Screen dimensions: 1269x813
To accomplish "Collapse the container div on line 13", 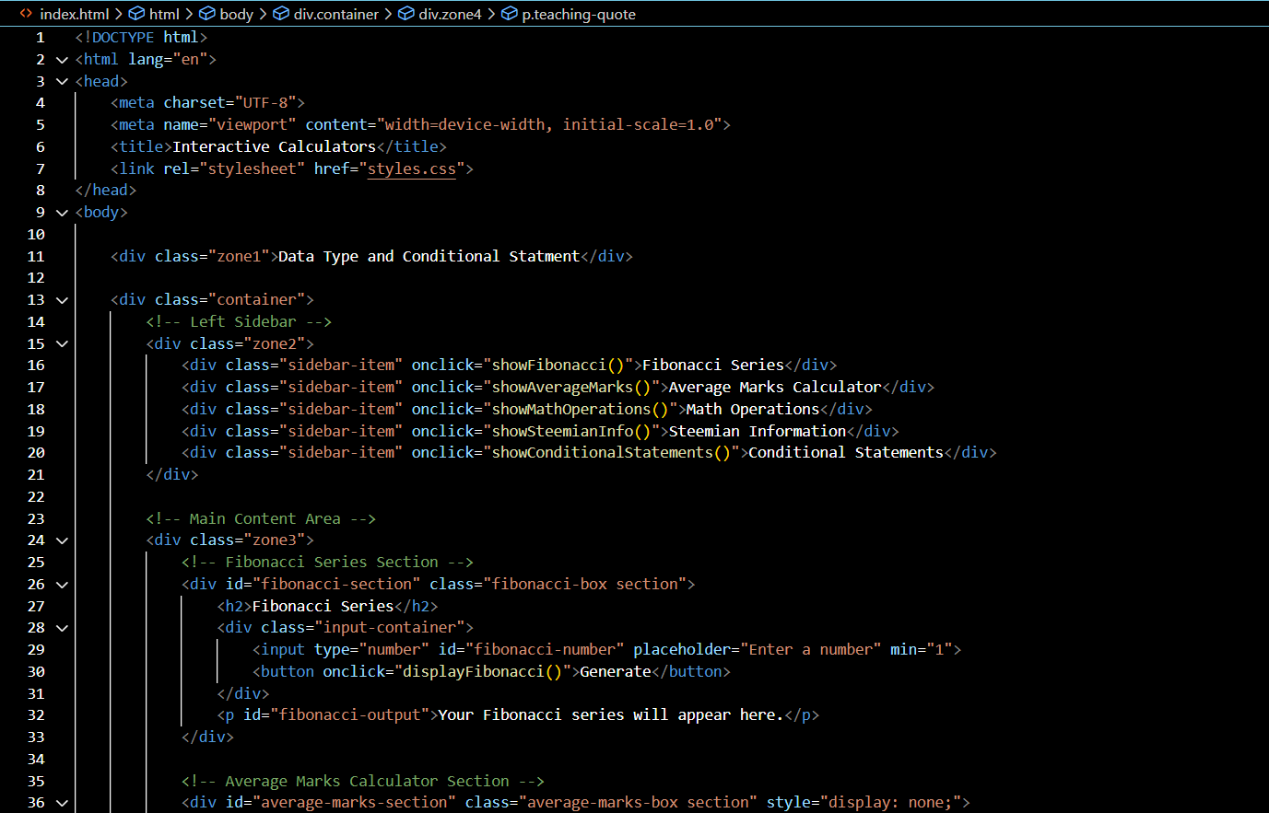I will click(62, 300).
